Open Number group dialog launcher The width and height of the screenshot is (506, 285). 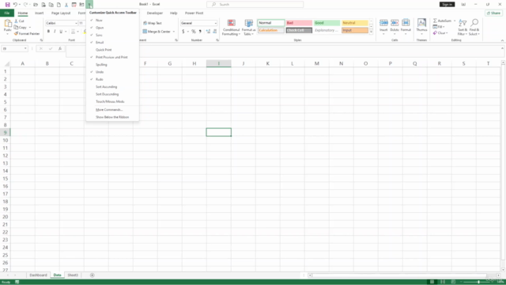click(217, 40)
